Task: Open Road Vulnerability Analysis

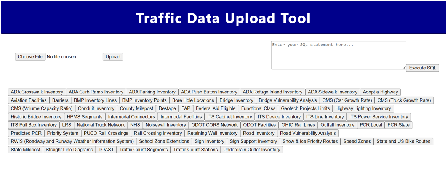Action: pos(308,134)
